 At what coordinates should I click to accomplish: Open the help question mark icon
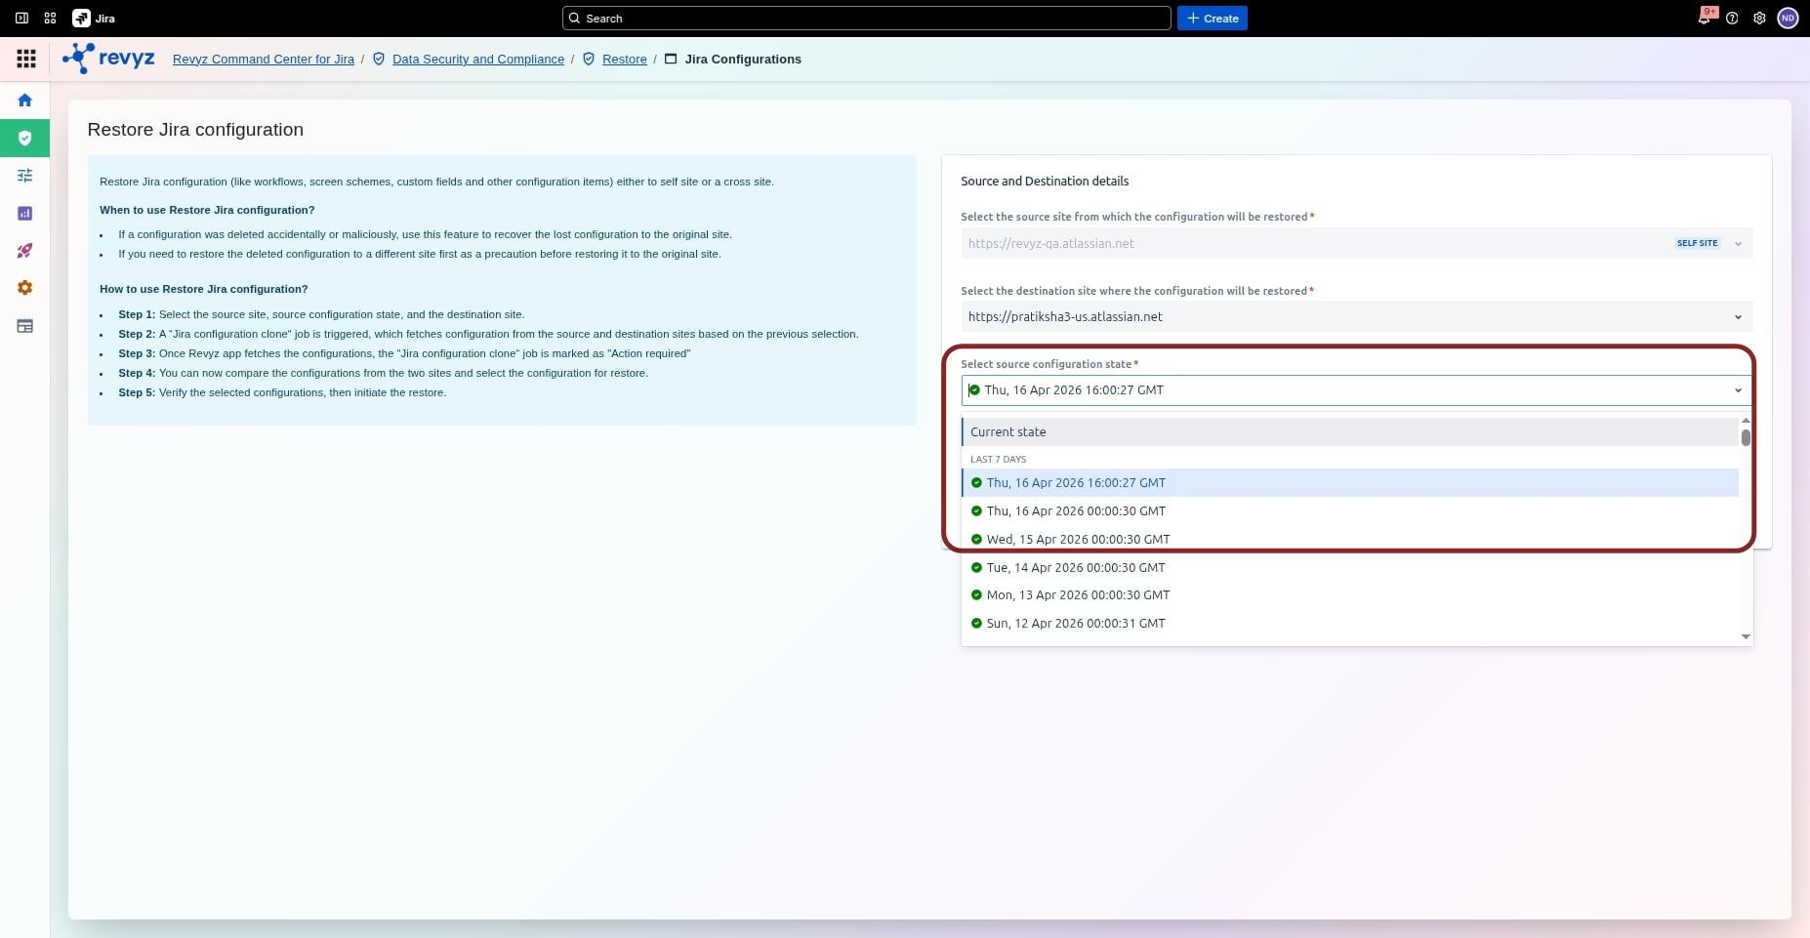[x=1732, y=18]
